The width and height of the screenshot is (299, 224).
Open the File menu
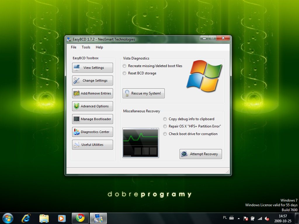(x=74, y=47)
